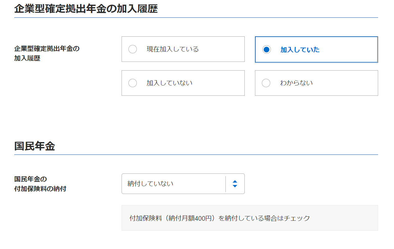Click the large 企業型確定拠出年金の加入履歴 section heading
Image resolution: width=394 pixels, height=249 pixels.
(86, 9)
